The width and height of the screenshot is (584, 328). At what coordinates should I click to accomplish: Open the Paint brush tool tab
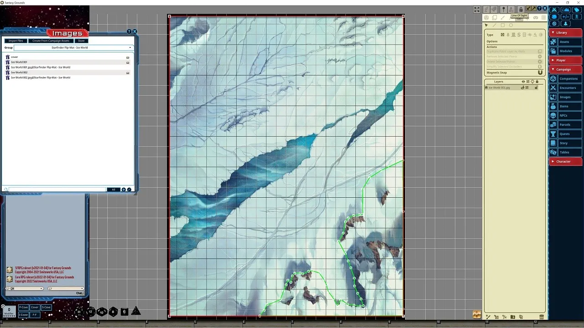(503, 17)
